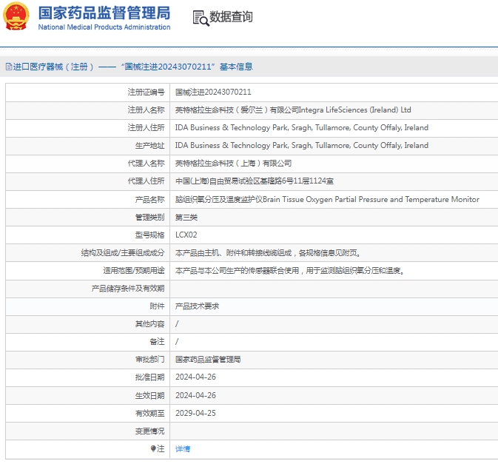Select expiry date 2029-04-25
The image size is (498, 464).
click(x=195, y=413)
